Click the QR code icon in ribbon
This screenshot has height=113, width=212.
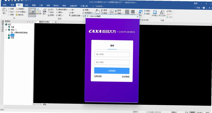(x=127, y=12)
